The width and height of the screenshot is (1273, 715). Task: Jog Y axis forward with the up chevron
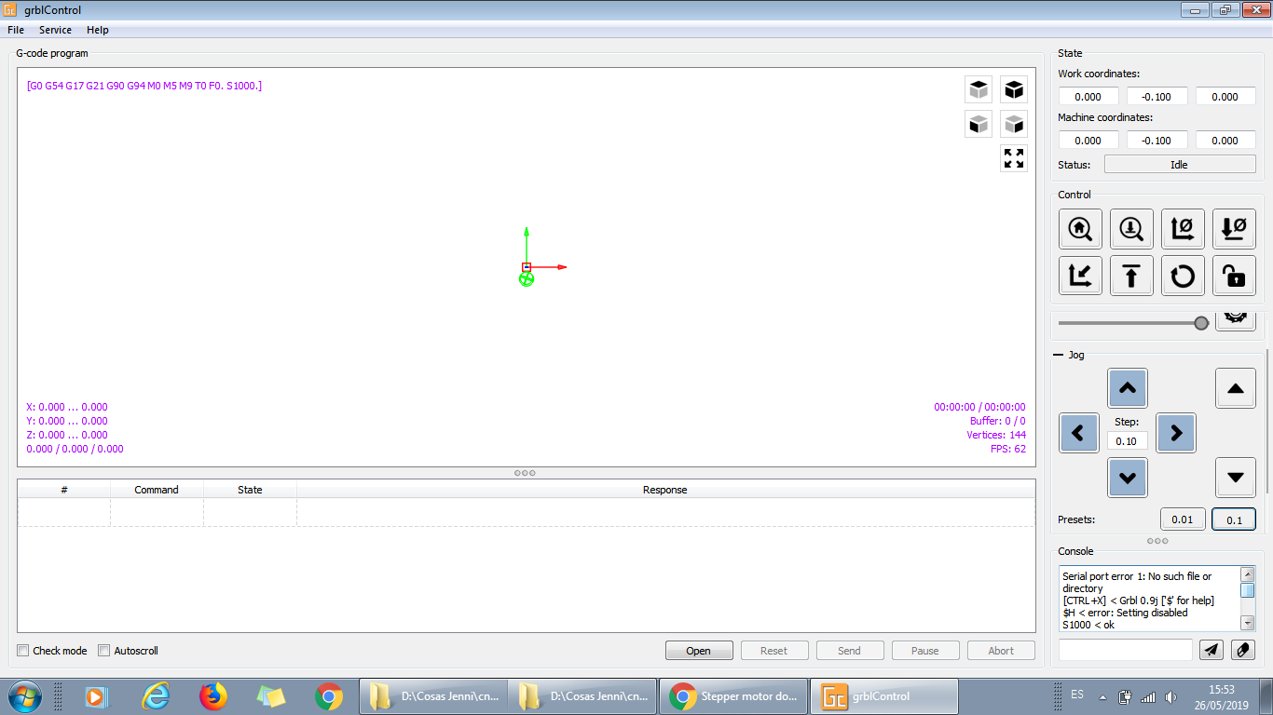[x=1128, y=388]
